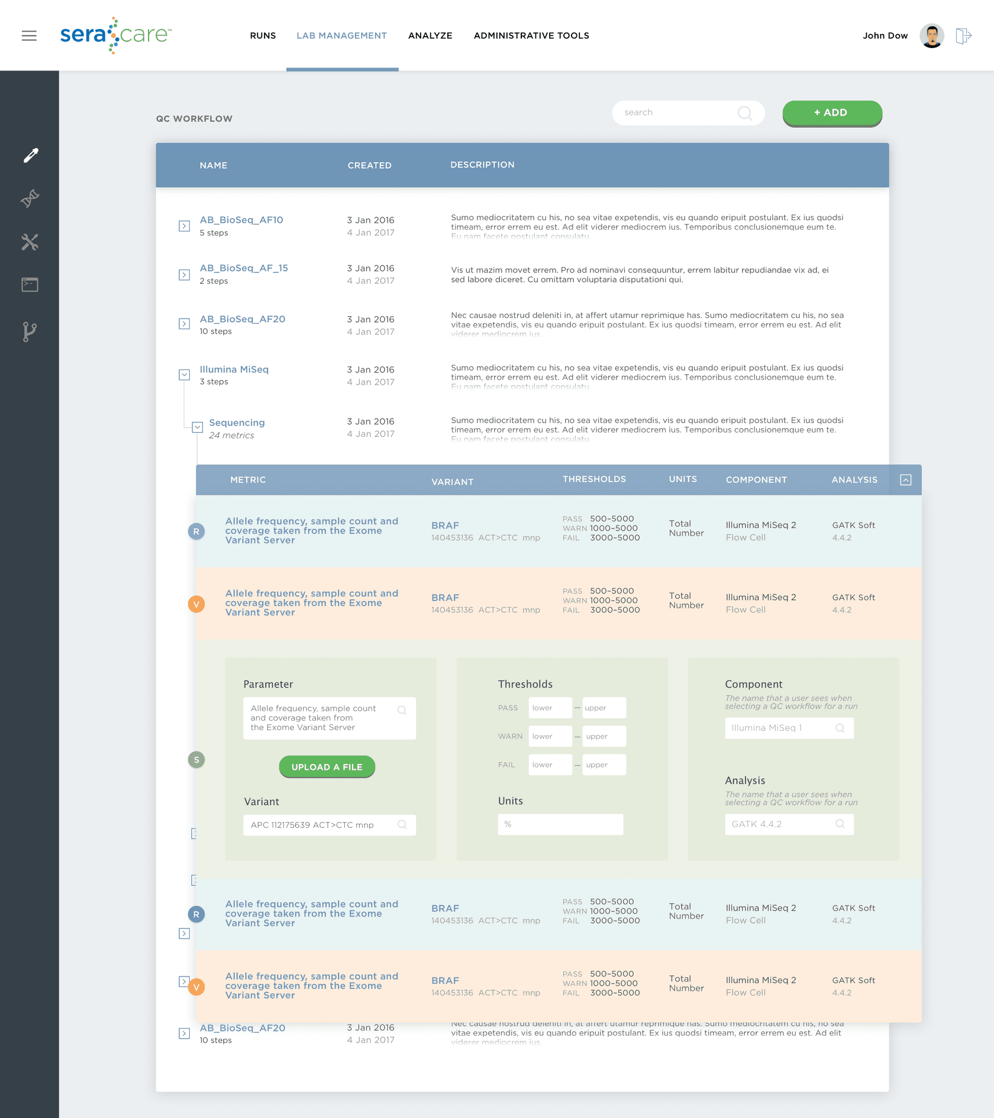
Task: Expand the AB_BioSeq_AF10 workflow row
Action: 185,226
